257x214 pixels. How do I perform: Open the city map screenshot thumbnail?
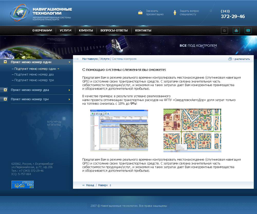pos(192,130)
